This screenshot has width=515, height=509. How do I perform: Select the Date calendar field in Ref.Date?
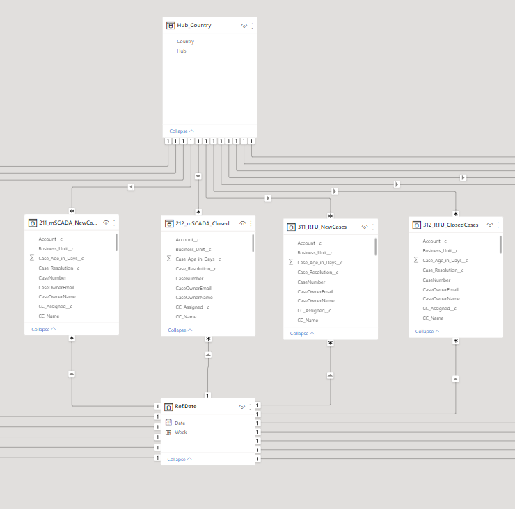tap(180, 423)
